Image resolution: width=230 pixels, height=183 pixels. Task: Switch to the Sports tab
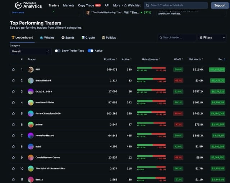point(68,38)
